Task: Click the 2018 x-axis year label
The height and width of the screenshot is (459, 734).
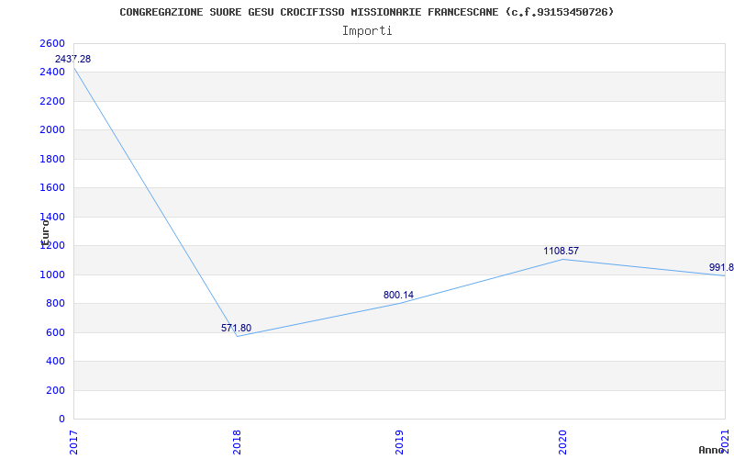Action: 237,442
